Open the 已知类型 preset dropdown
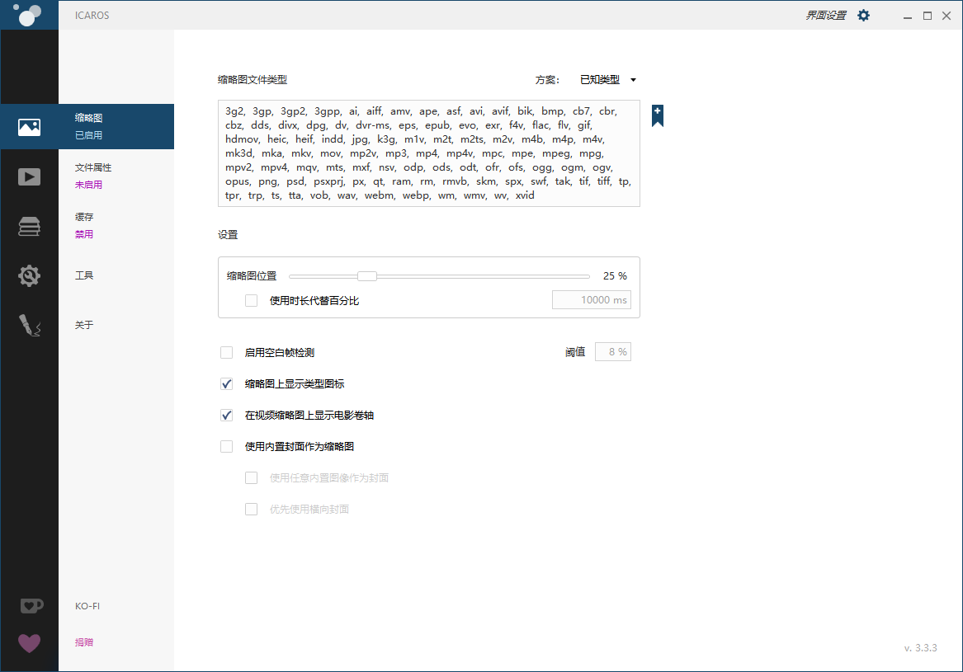Screen dimensions: 963x672 (608, 80)
